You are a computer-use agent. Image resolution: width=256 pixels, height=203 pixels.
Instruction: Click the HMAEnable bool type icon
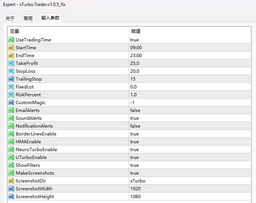coord(11,142)
